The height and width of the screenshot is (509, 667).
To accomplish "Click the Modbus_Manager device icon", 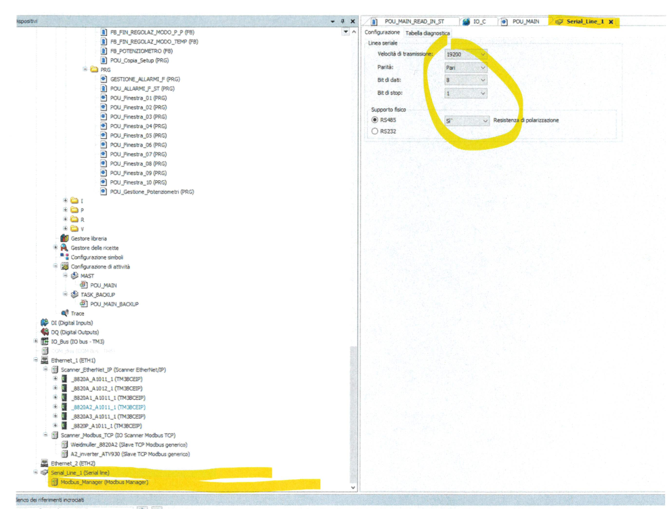I will (55, 482).
